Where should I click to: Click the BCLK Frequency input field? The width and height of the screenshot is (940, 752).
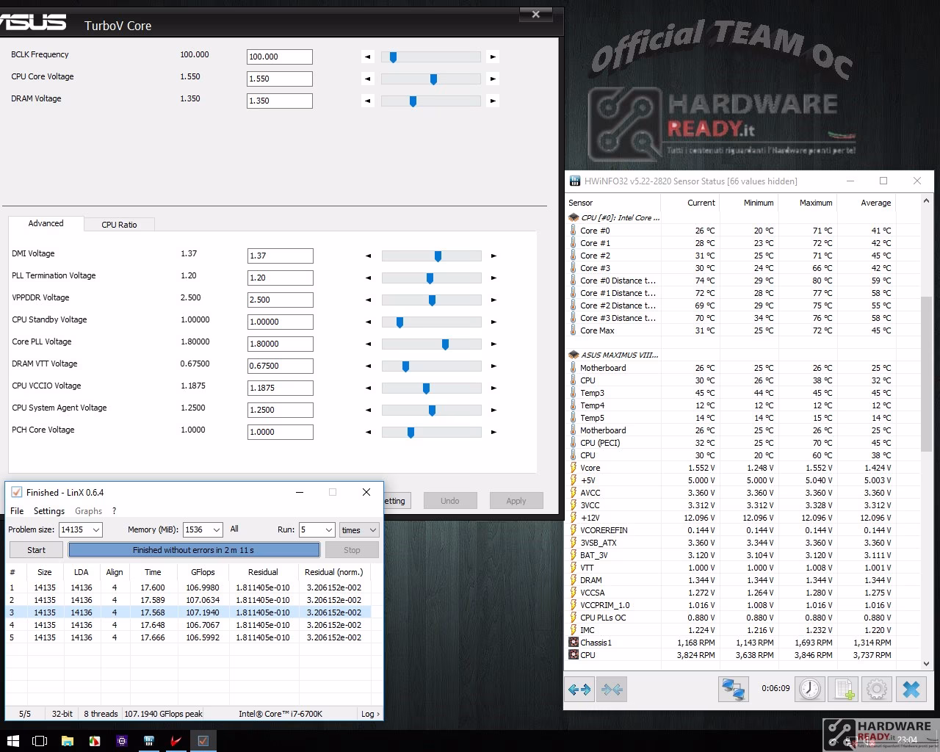point(280,57)
